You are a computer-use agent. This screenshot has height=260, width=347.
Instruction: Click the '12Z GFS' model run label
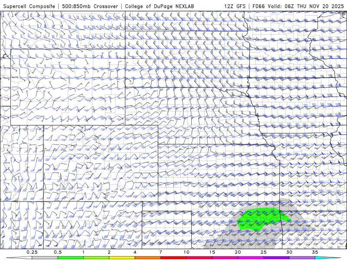click(x=235, y=6)
